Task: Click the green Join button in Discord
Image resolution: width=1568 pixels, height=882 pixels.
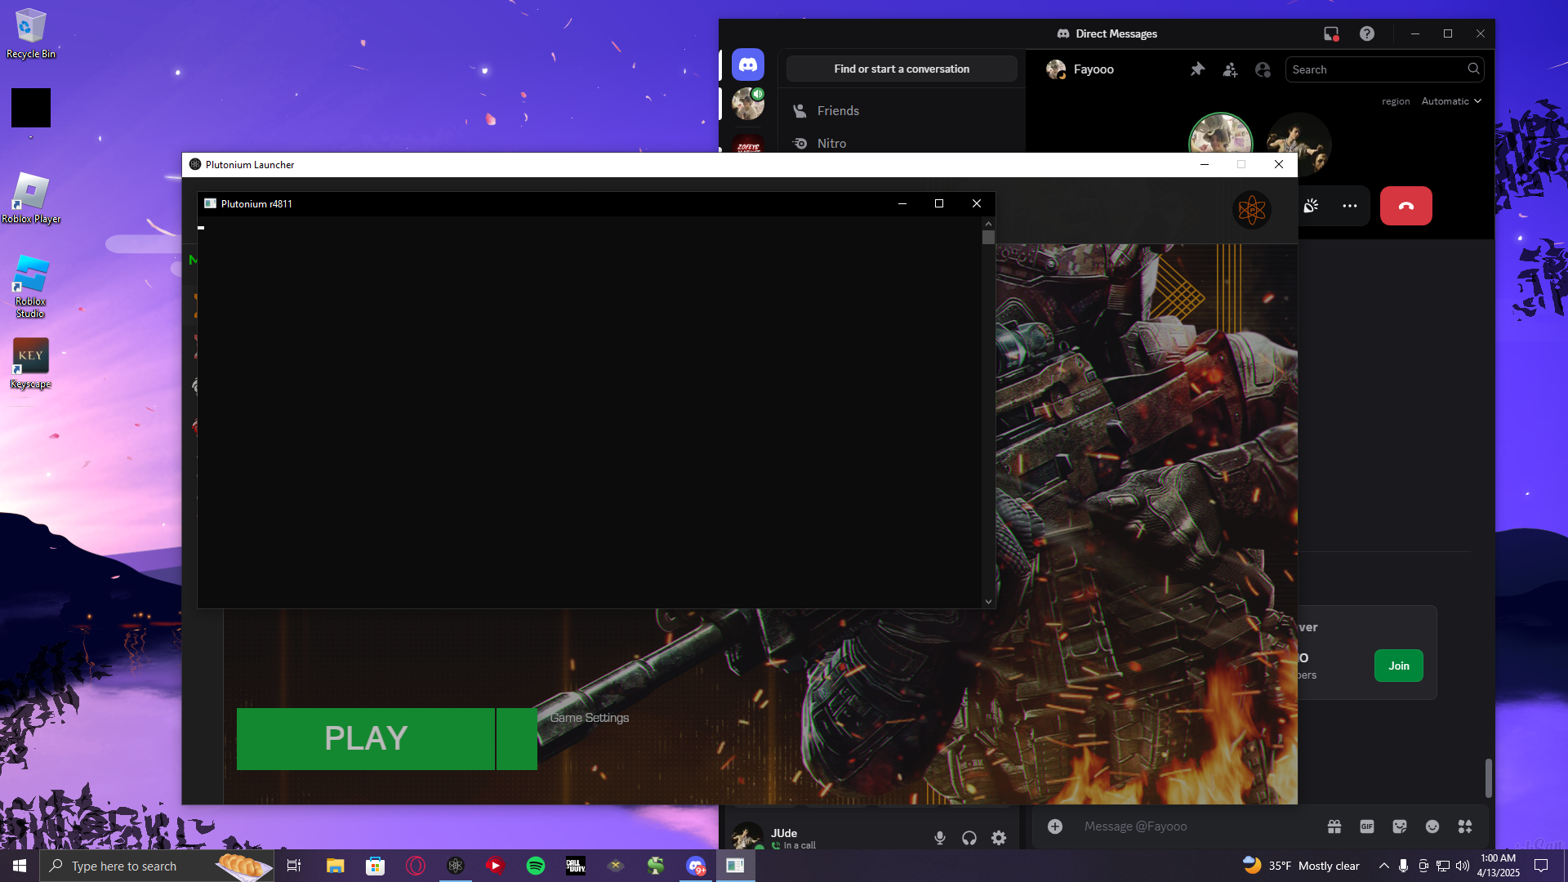Action: [1399, 666]
